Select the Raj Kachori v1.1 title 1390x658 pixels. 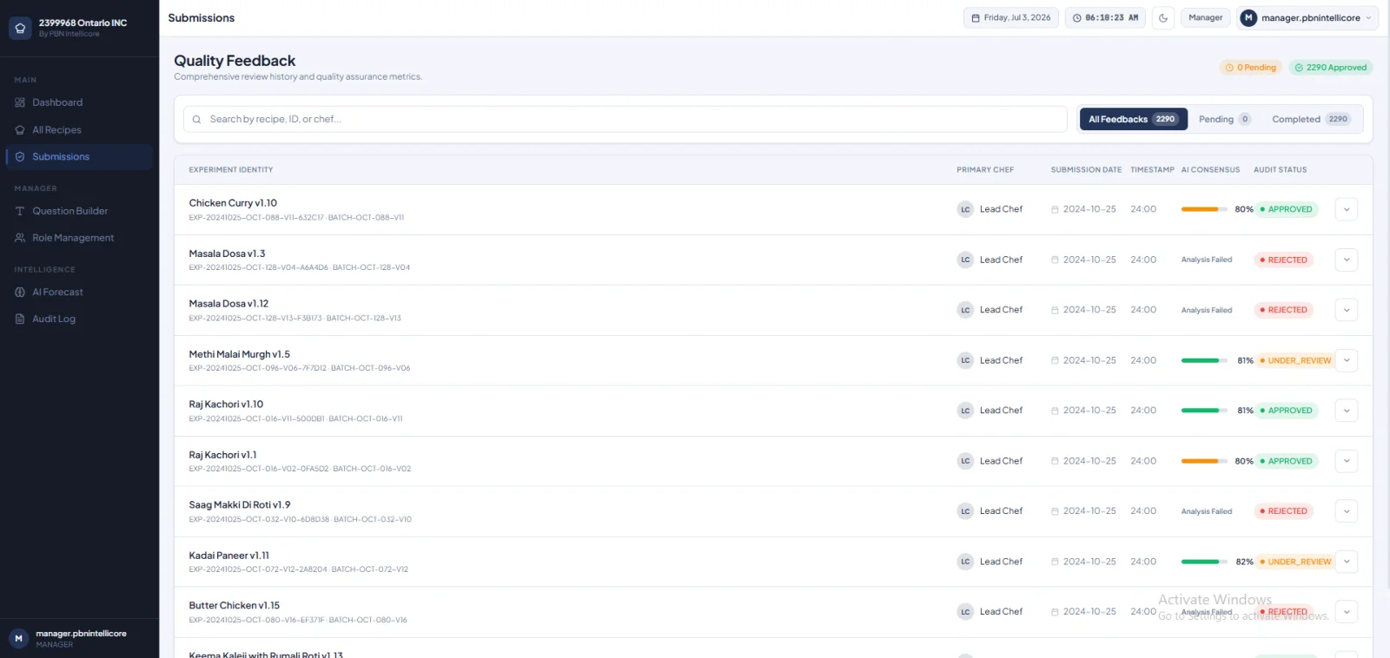(x=223, y=455)
